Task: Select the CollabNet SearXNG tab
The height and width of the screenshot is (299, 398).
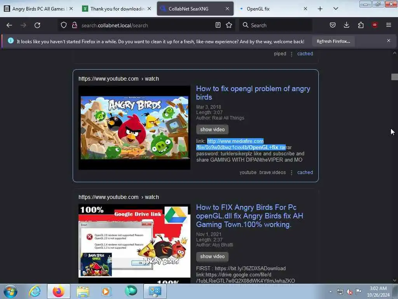Action: click(x=195, y=9)
